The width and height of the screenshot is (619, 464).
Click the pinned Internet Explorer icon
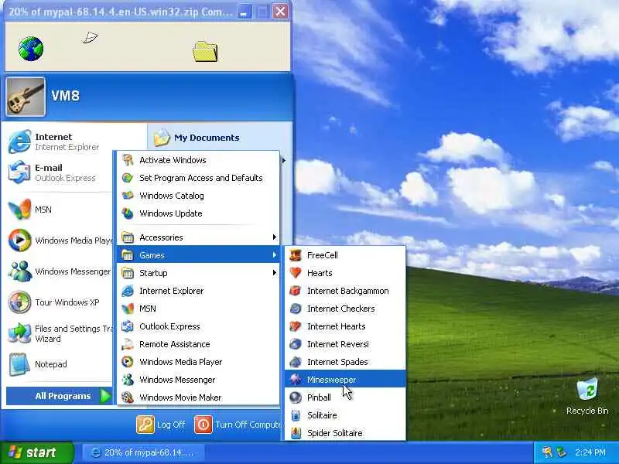point(19,142)
